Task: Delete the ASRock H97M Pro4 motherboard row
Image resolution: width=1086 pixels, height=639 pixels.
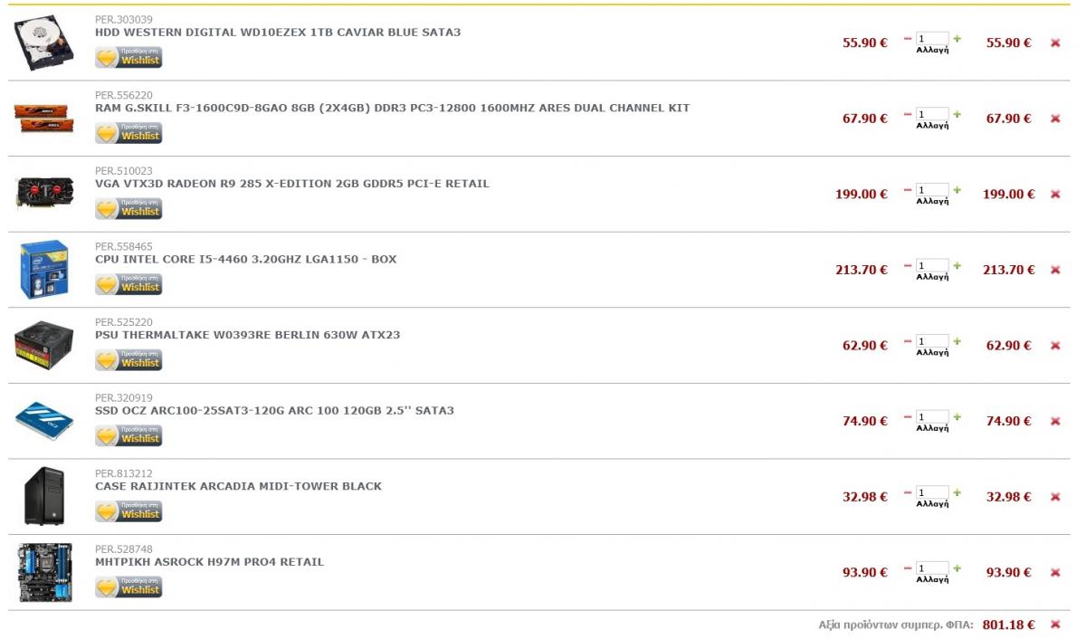Action: coord(1055,573)
